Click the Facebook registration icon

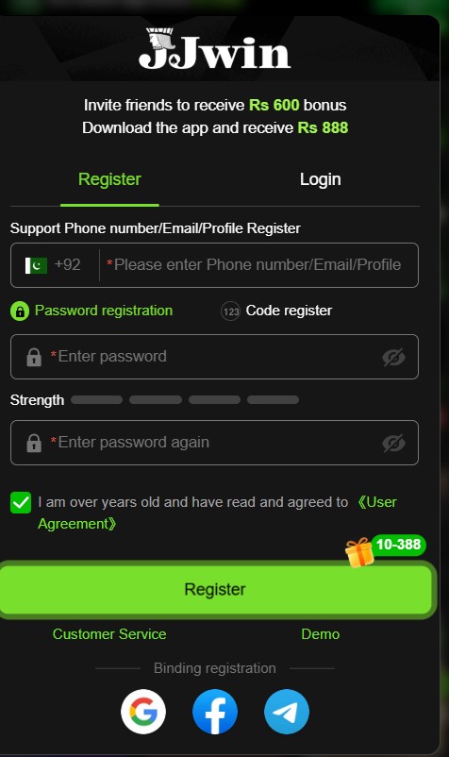215,711
